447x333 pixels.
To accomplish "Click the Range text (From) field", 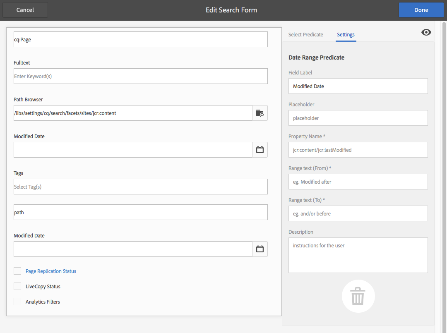I will point(358,182).
